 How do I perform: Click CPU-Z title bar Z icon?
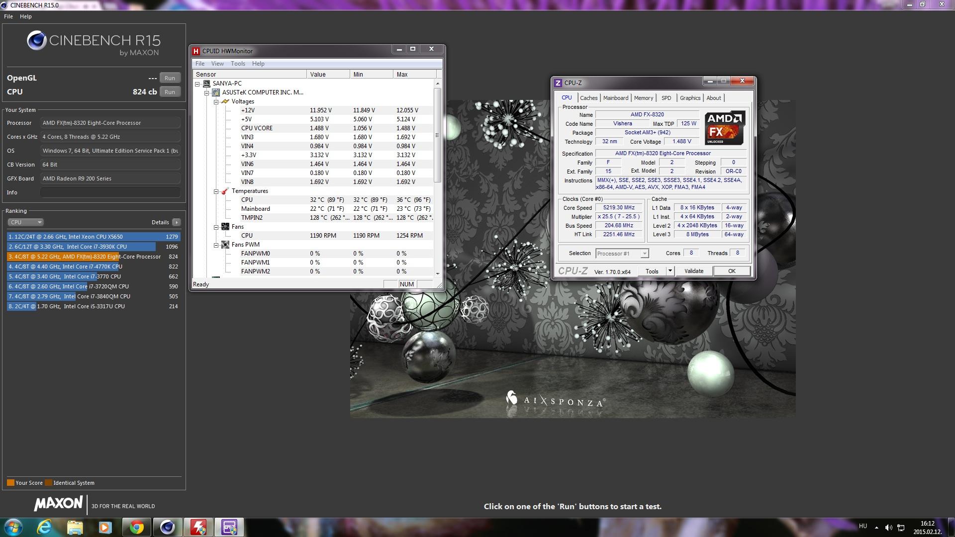click(558, 83)
